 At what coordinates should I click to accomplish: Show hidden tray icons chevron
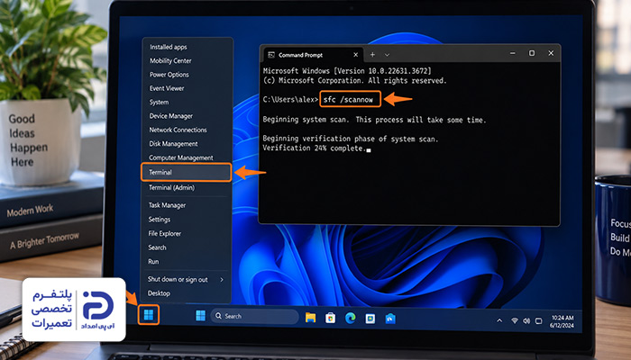pos(499,320)
